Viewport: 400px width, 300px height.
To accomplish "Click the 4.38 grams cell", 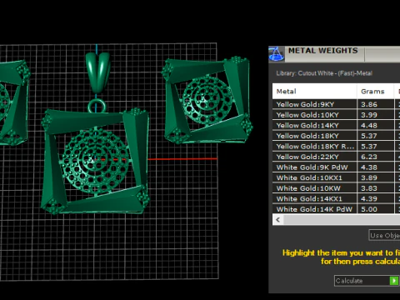I will tap(375, 167).
